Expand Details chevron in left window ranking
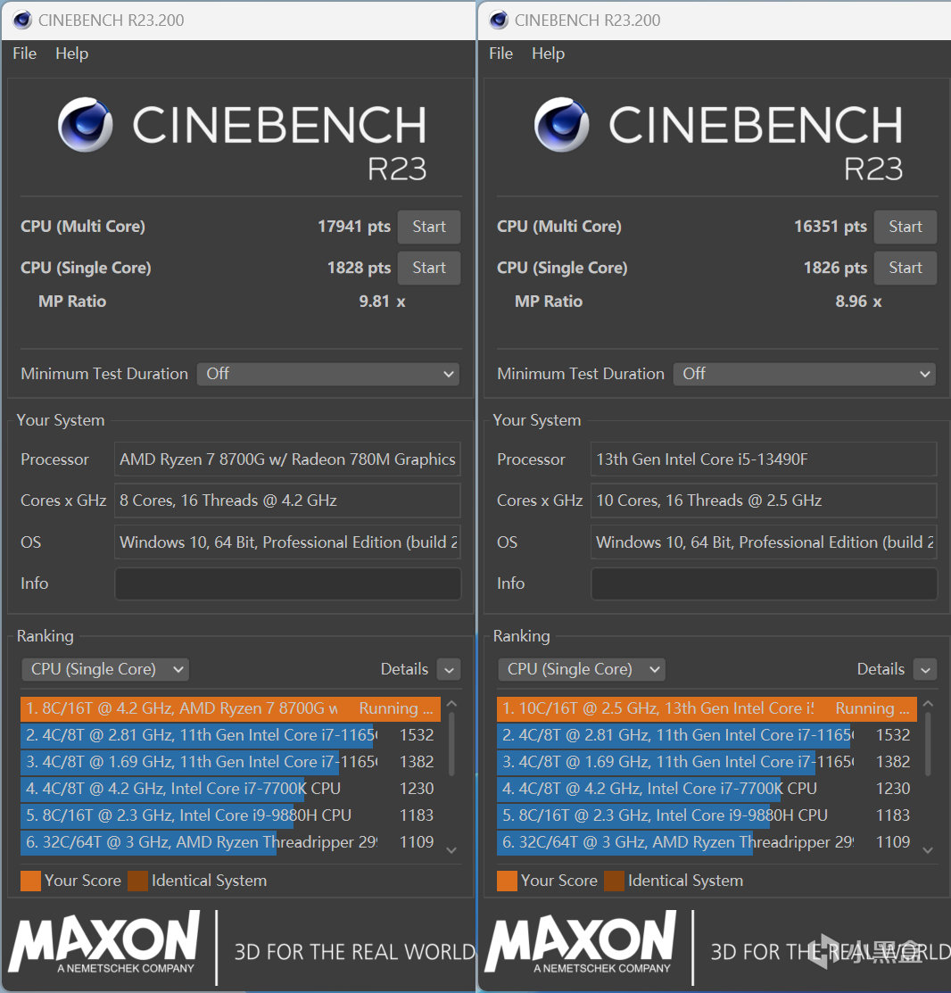 pyautogui.click(x=449, y=669)
